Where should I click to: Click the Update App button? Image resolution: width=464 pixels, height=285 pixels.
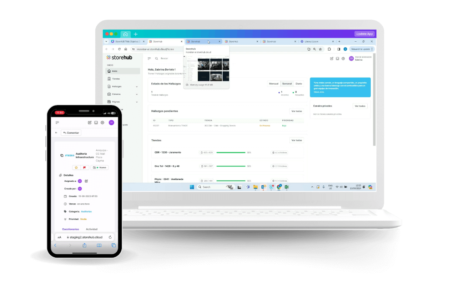[x=364, y=34]
